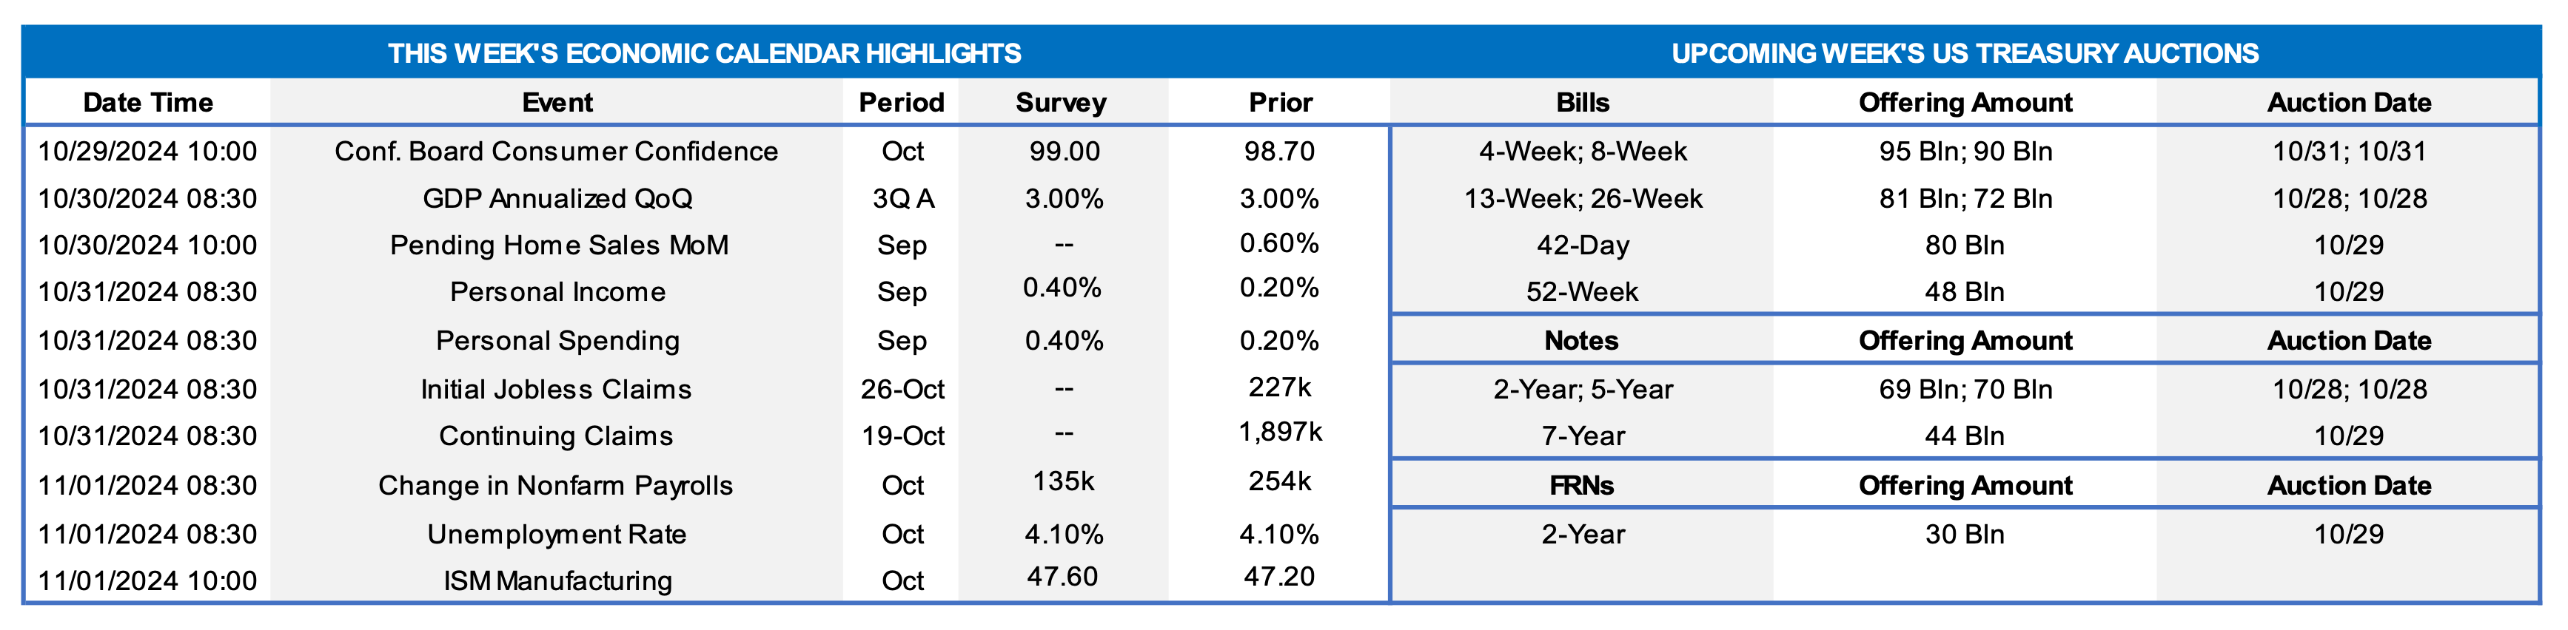Viewport: 2568px width, 630px height.
Task: Click the Unemployment Rate event cell
Action: 556,535
